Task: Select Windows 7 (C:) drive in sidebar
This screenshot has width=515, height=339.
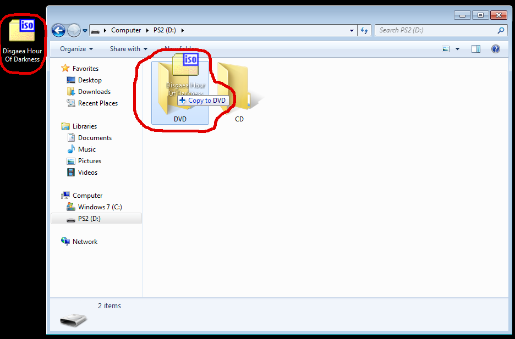Action: [100, 207]
